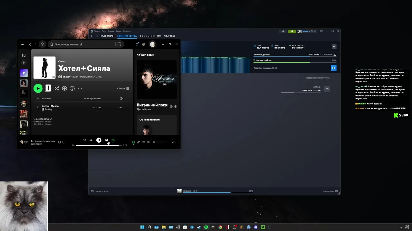Open Игры menu in Steam
The width and height of the screenshot is (412, 231).
click(118, 31)
